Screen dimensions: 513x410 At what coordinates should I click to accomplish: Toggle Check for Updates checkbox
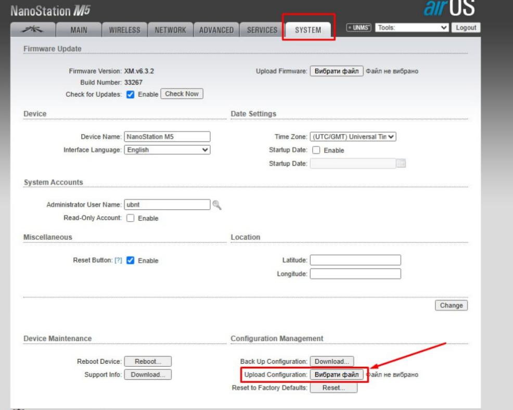130,95
